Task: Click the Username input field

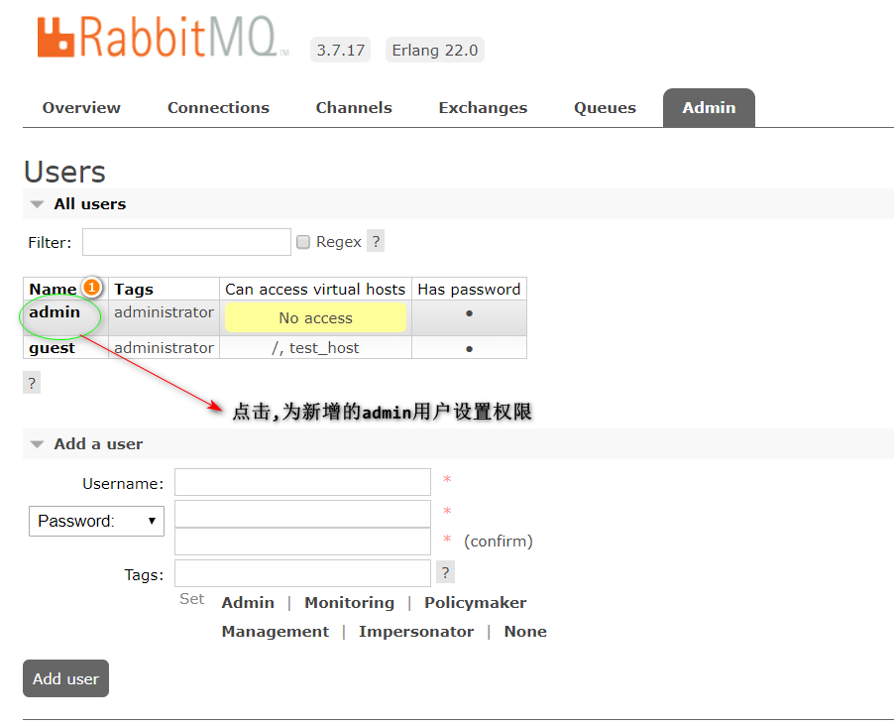Action: 302,482
